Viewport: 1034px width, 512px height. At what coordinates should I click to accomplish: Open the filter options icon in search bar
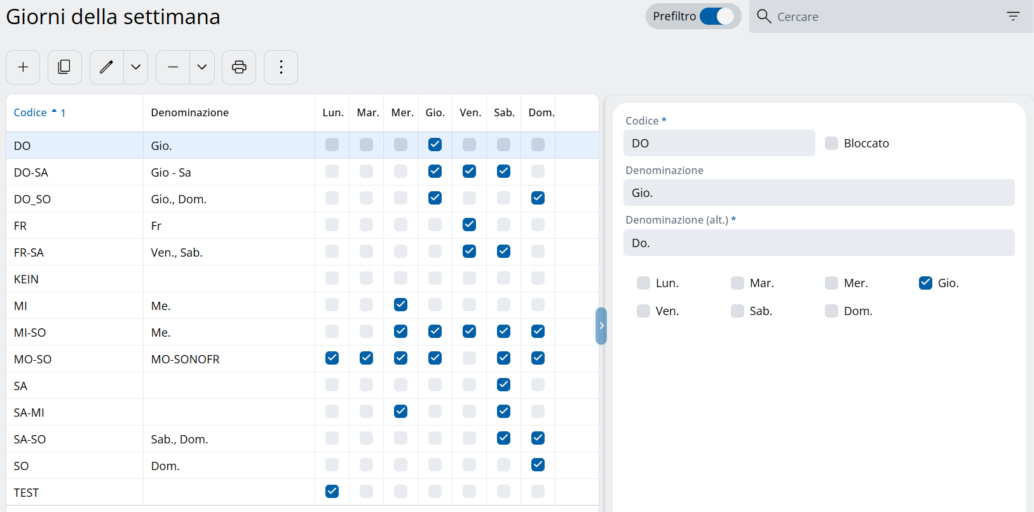click(1013, 17)
